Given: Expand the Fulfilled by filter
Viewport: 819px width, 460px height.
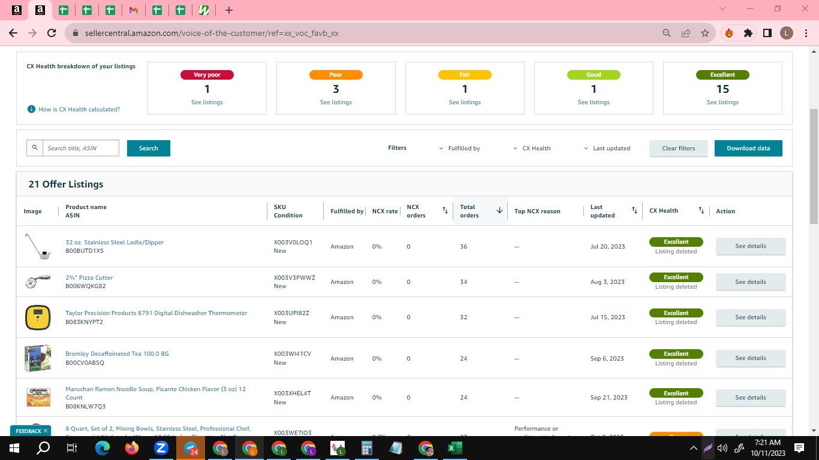Looking at the screenshot, I should tap(460, 148).
